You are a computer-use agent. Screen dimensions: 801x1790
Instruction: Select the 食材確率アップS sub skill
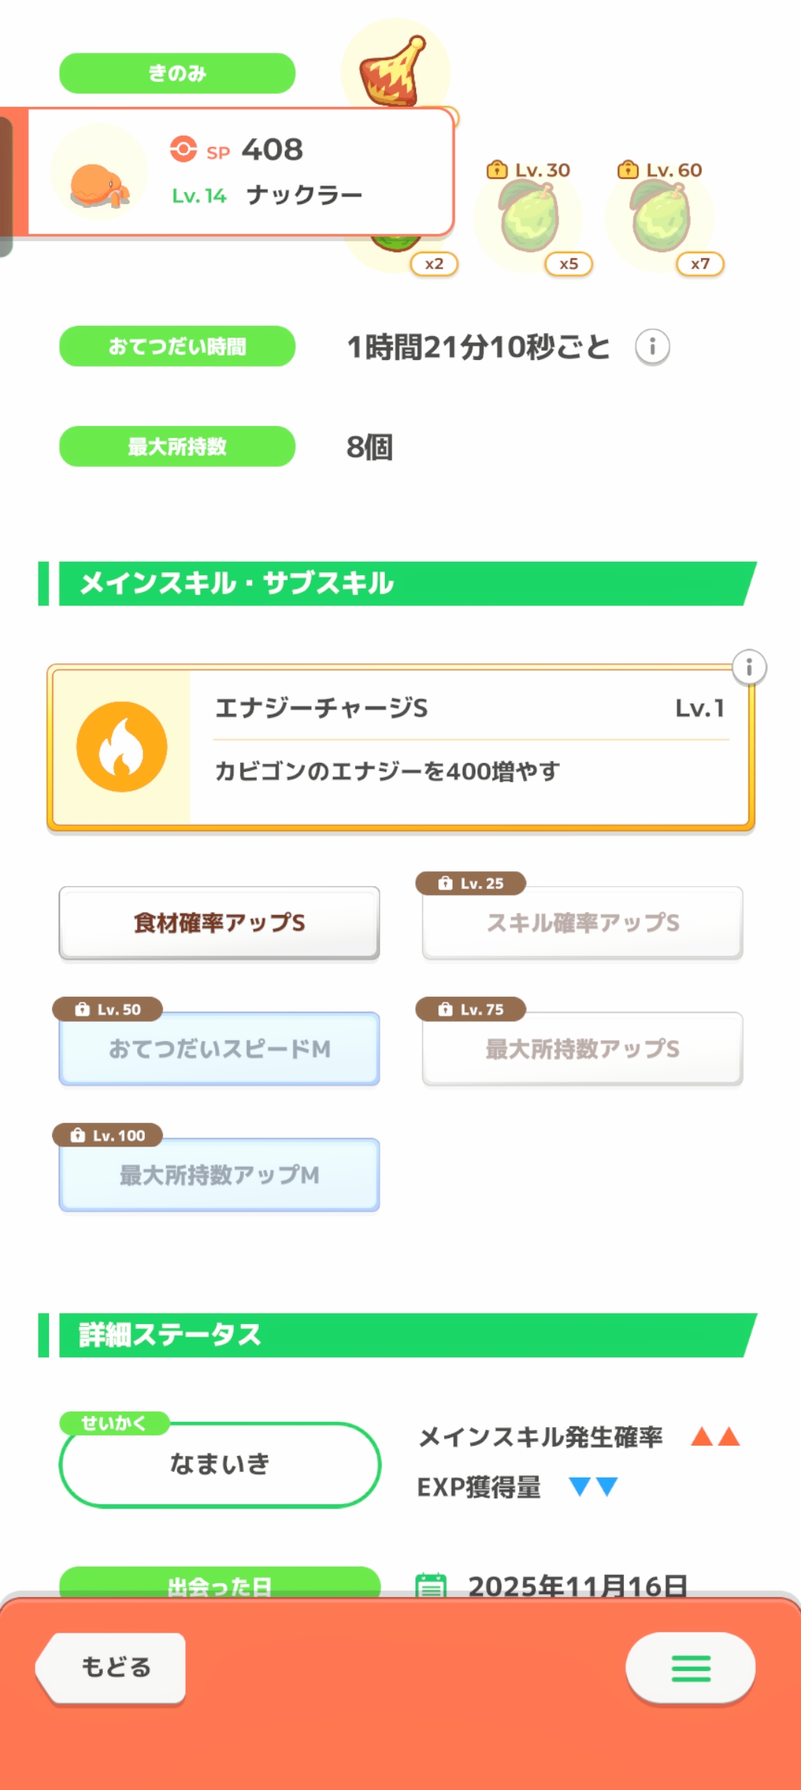(220, 922)
